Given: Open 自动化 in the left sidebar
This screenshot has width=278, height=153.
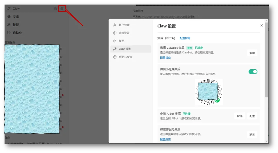Looking at the screenshot, I should point(18,33).
